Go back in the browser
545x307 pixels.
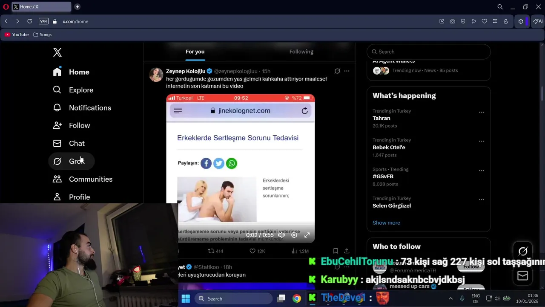click(6, 21)
